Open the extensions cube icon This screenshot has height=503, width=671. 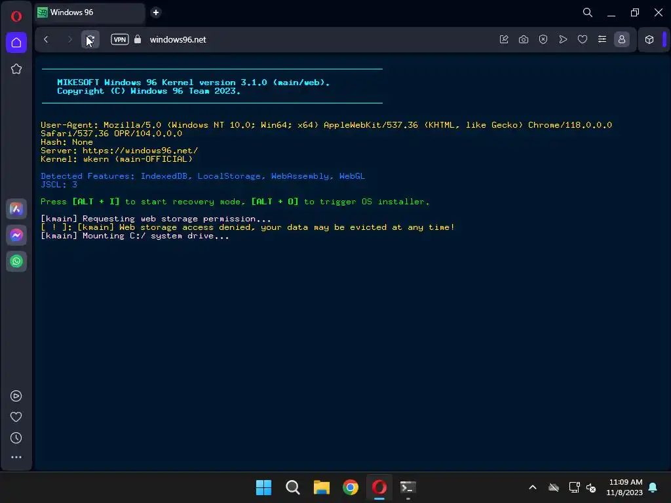pyautogui.click(x=649, y=39)
